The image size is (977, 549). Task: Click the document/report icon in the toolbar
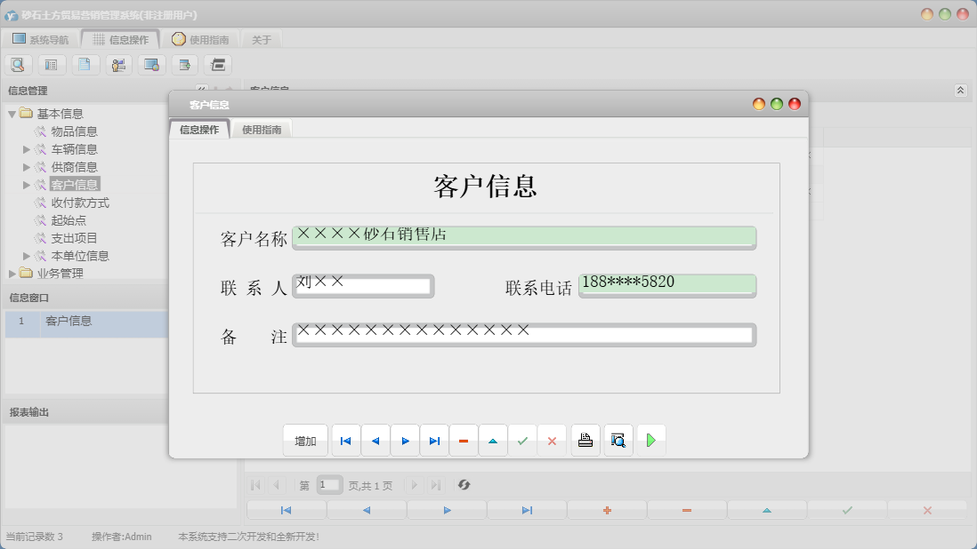[85, 64]
